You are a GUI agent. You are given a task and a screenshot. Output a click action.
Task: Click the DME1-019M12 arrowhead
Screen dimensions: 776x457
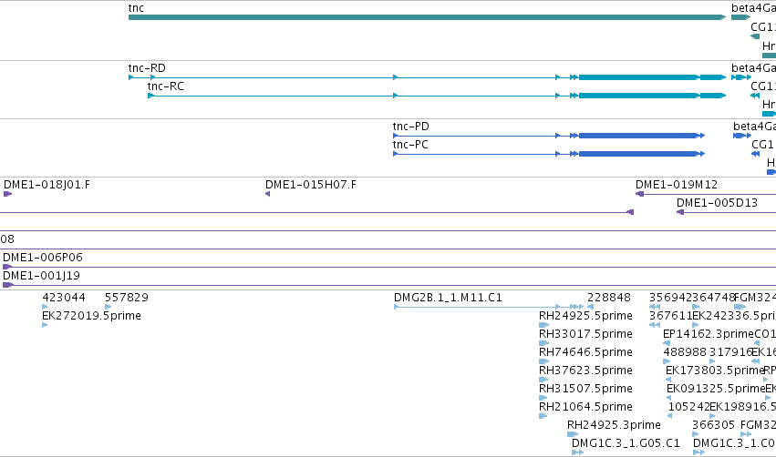tap(639, 194)
